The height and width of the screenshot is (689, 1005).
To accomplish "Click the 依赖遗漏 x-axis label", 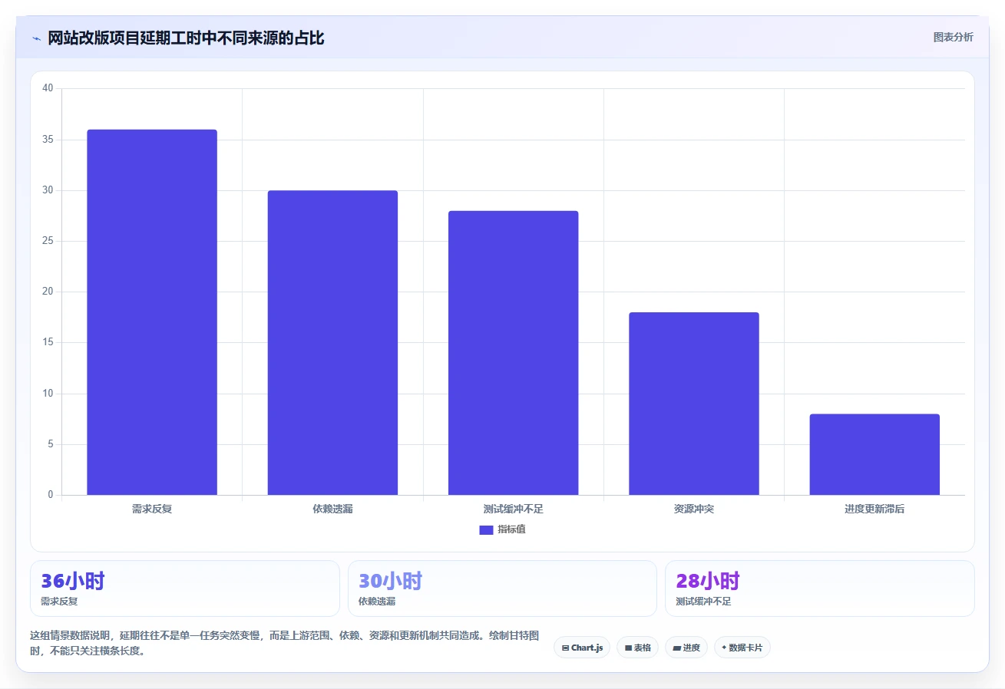I will coord(332,509).
